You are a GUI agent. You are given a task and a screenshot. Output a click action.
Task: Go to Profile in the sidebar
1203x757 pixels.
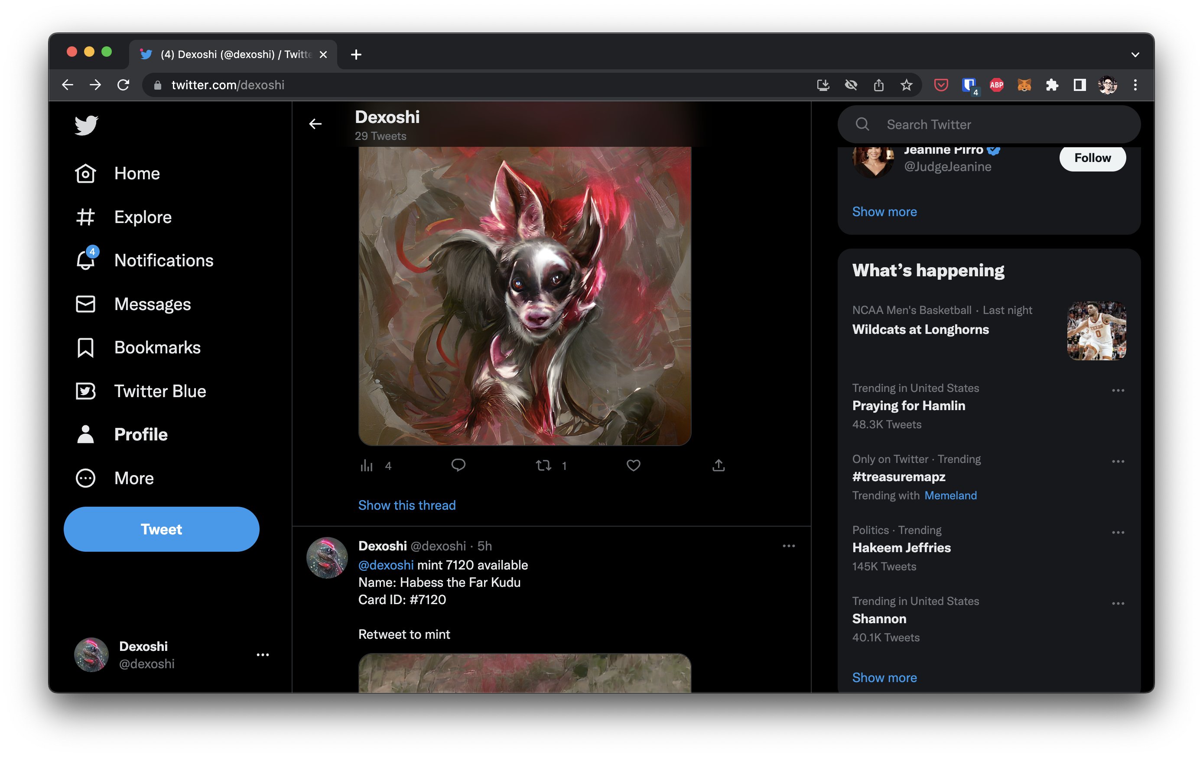[121, 434]
